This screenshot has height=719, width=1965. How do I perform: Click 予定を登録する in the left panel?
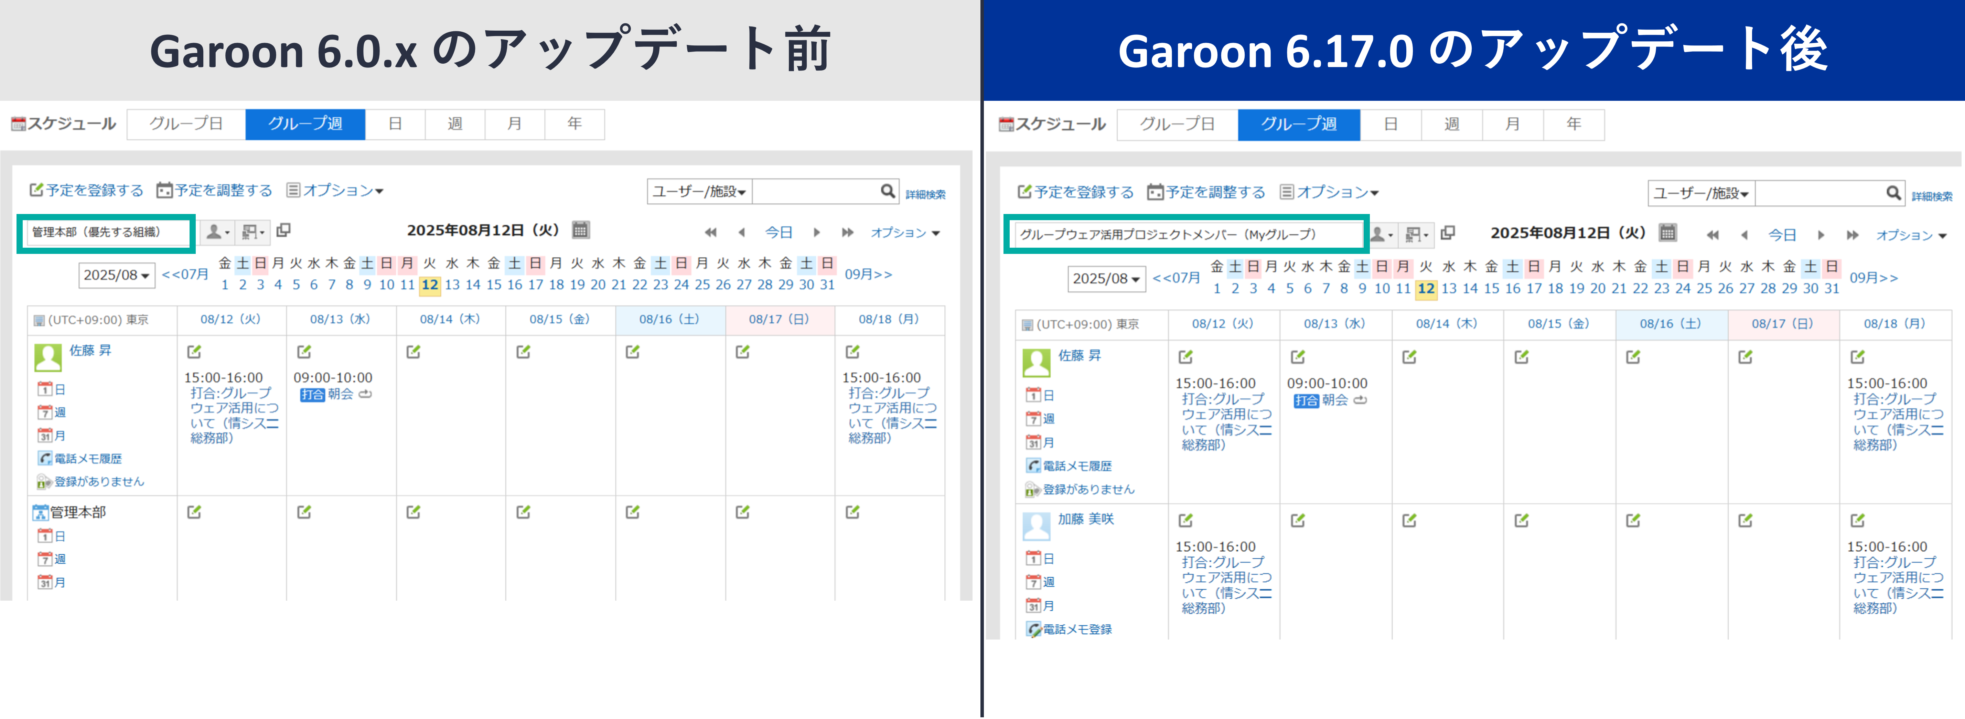86,190
